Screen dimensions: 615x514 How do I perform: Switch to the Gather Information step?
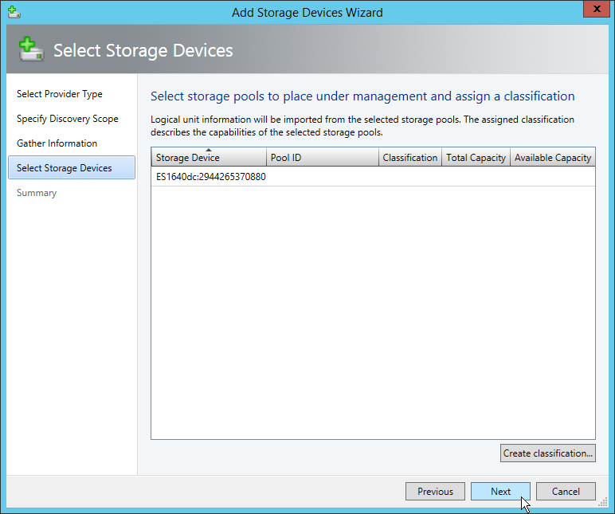(x=57, y=143)
